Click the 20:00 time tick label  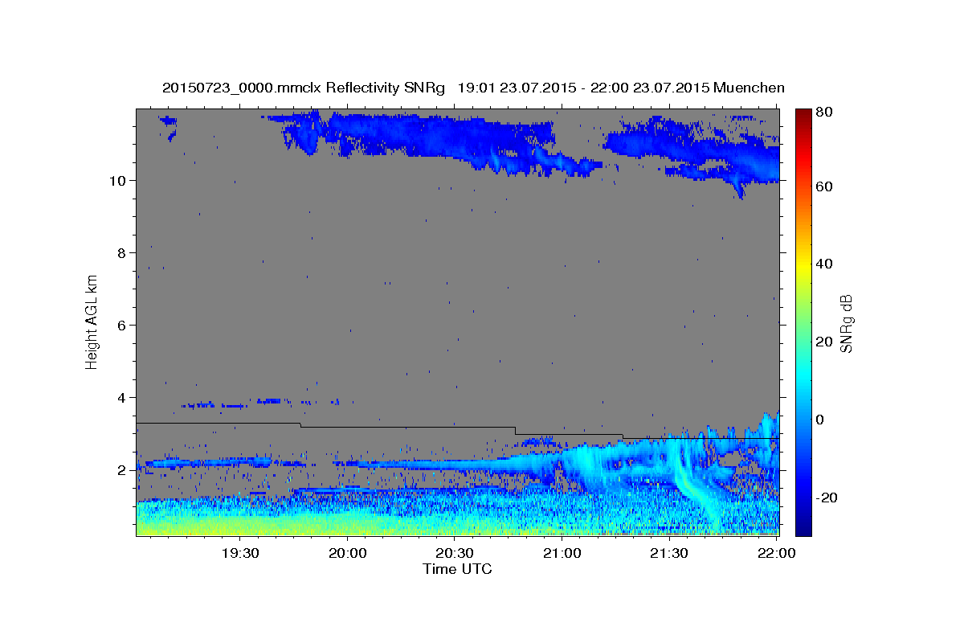pos(347,553)
